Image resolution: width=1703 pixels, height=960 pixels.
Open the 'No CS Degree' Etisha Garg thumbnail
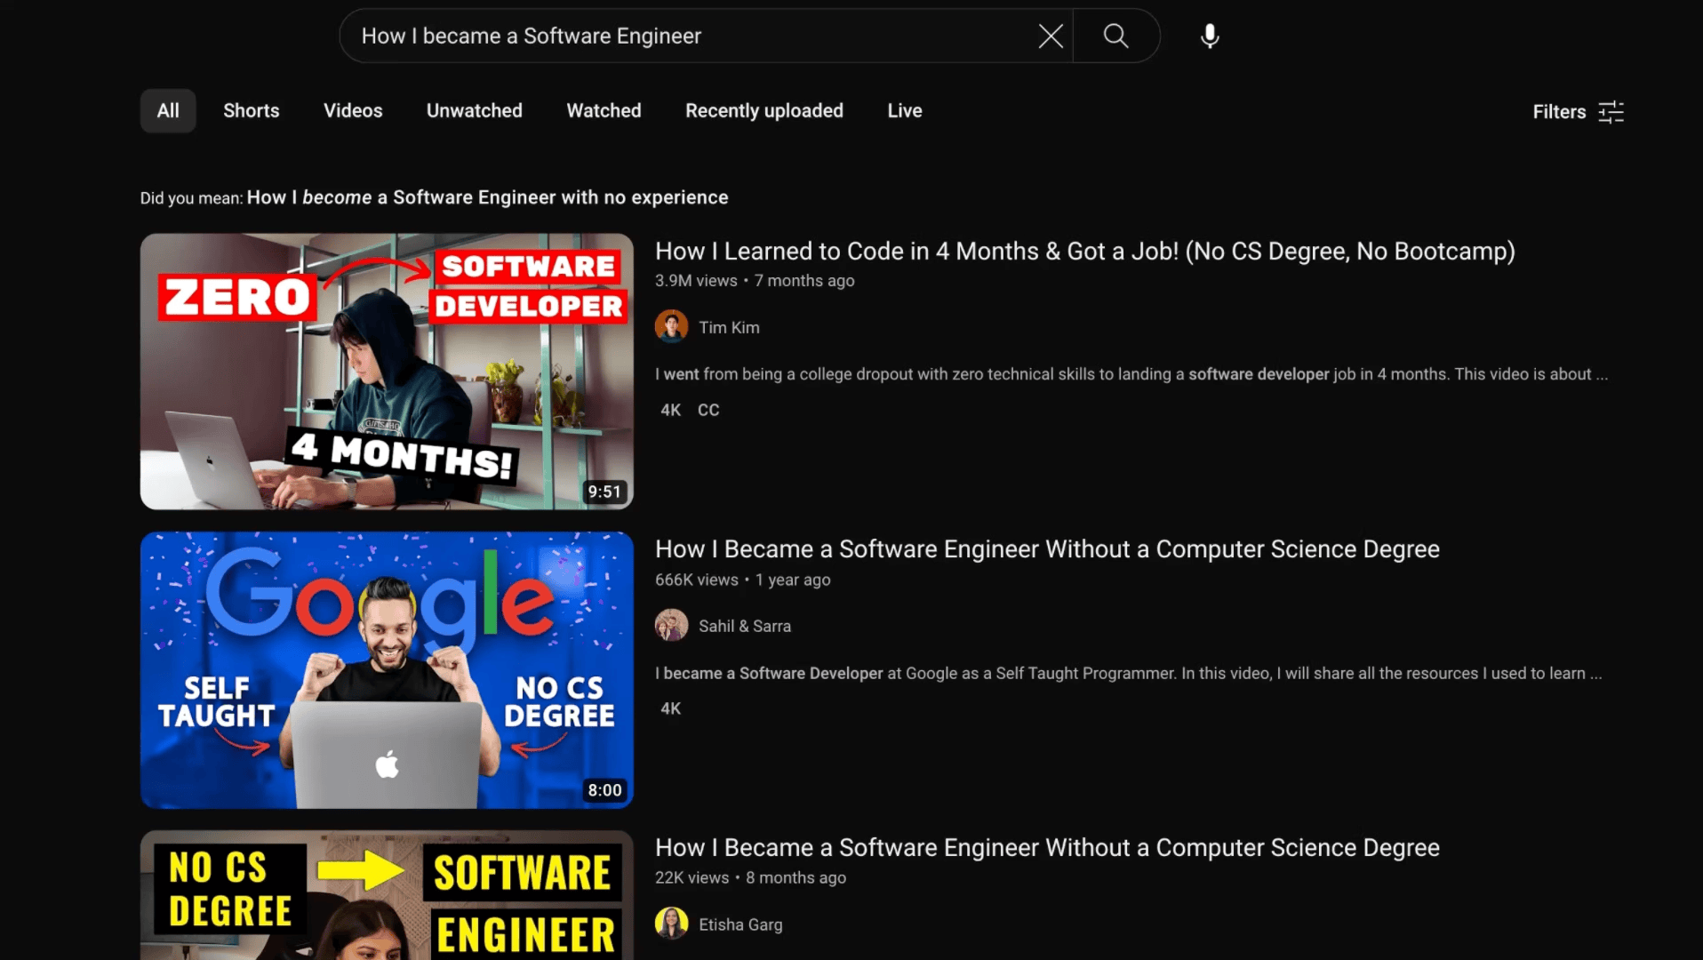[x=387, y=895]
